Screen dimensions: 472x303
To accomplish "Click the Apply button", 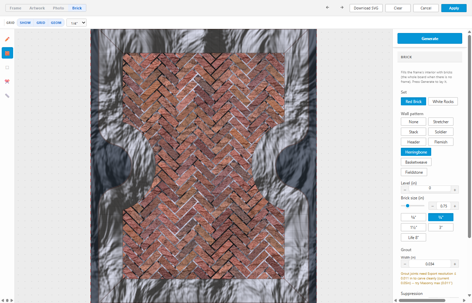I will point(454,8).
